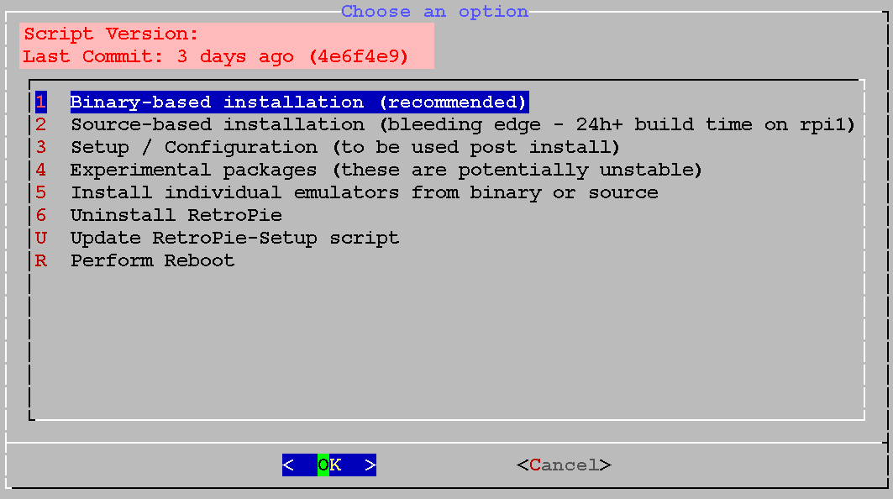Click the red hotkey number 6
Image resolution: width=893 pixels, height=499 pixels.
point(41,216)
